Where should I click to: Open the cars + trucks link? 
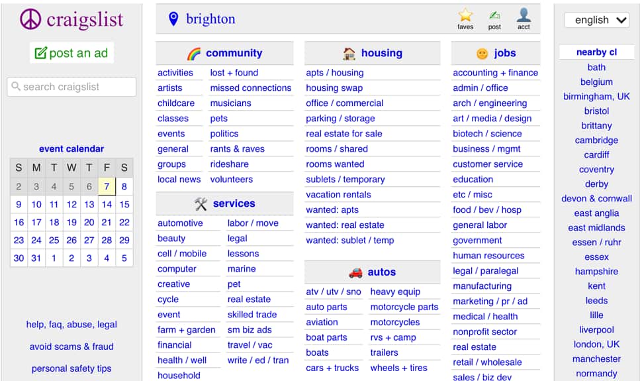point(332,368)
